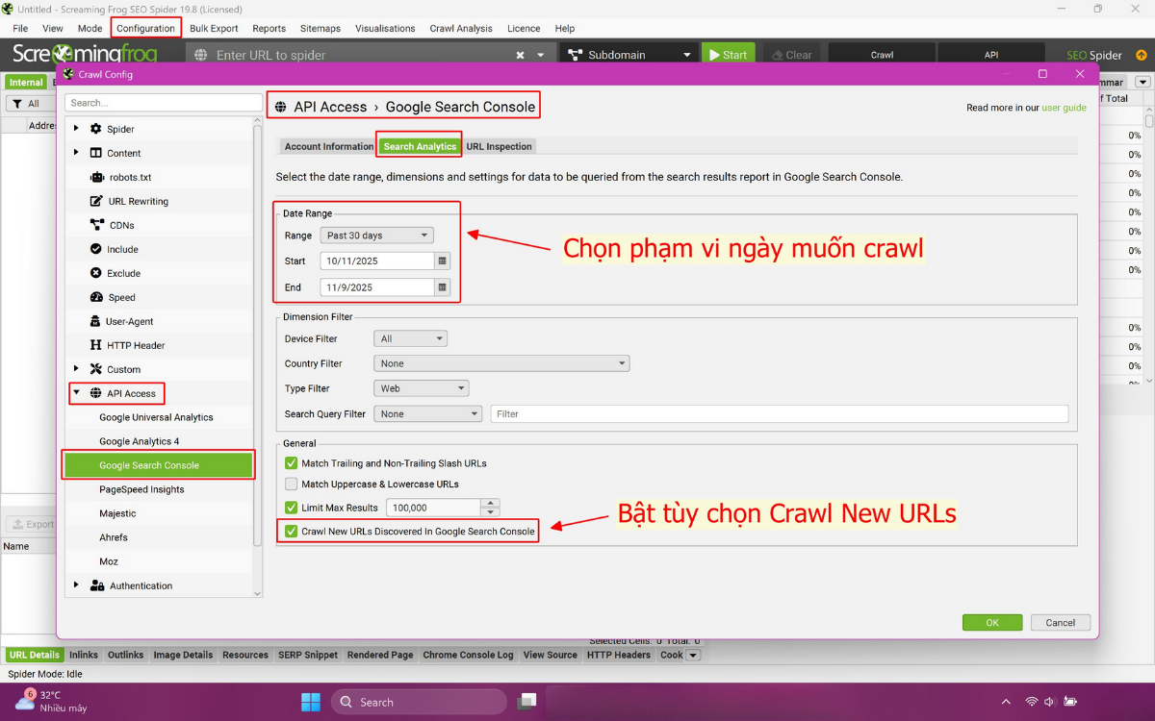Click the URL Rewriting pencil icon

point(96,201)
